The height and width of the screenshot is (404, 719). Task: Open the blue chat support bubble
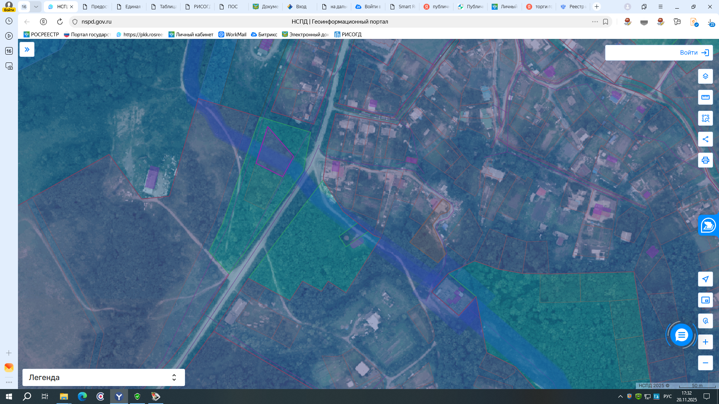[681, 335]
